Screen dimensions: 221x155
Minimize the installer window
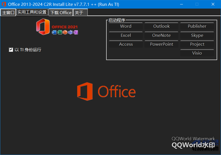pyautogui.click(x=181, y=4)
